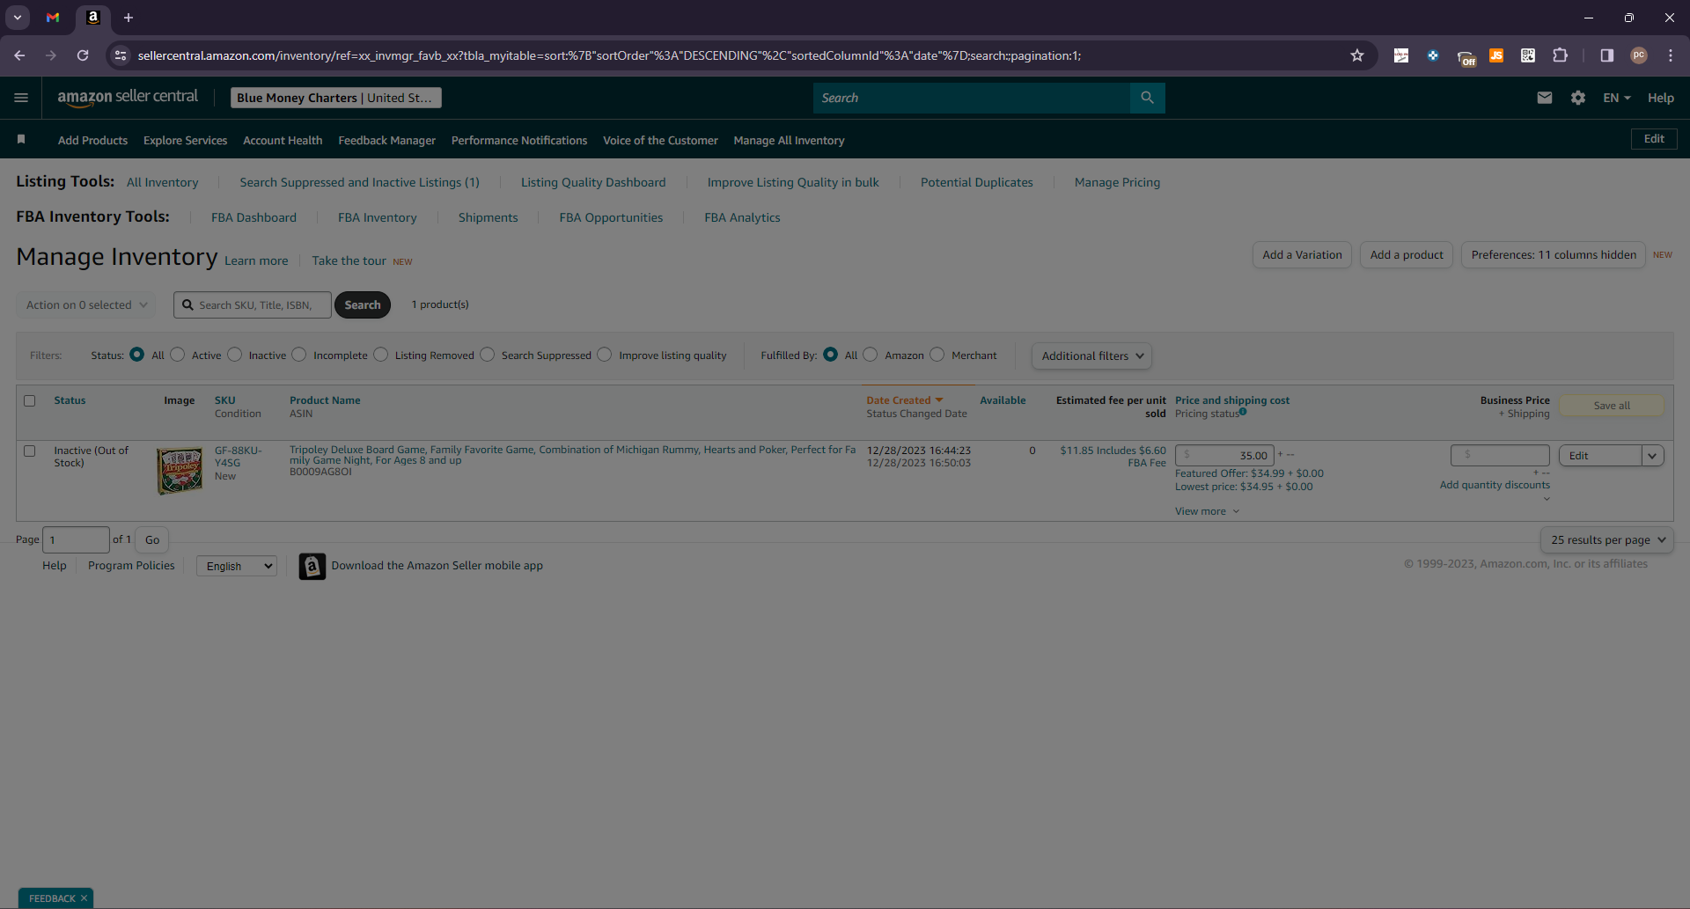This screenshot has width=1690, height=909.
Task: Click the Amazon mobile app icon
Action: click(312, 566)
